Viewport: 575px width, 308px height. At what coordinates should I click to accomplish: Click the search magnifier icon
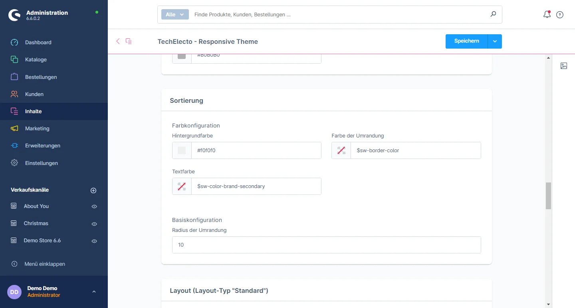tap(493, 14)
